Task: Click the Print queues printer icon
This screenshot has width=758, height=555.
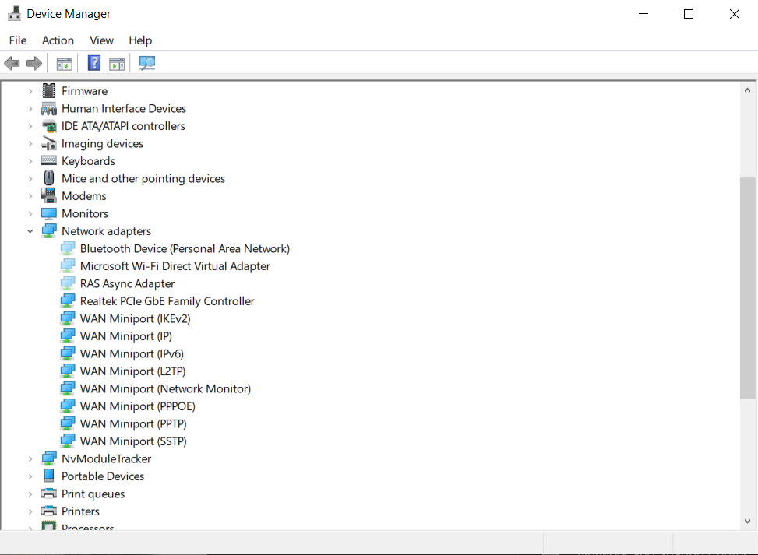Action: [49, 494]
